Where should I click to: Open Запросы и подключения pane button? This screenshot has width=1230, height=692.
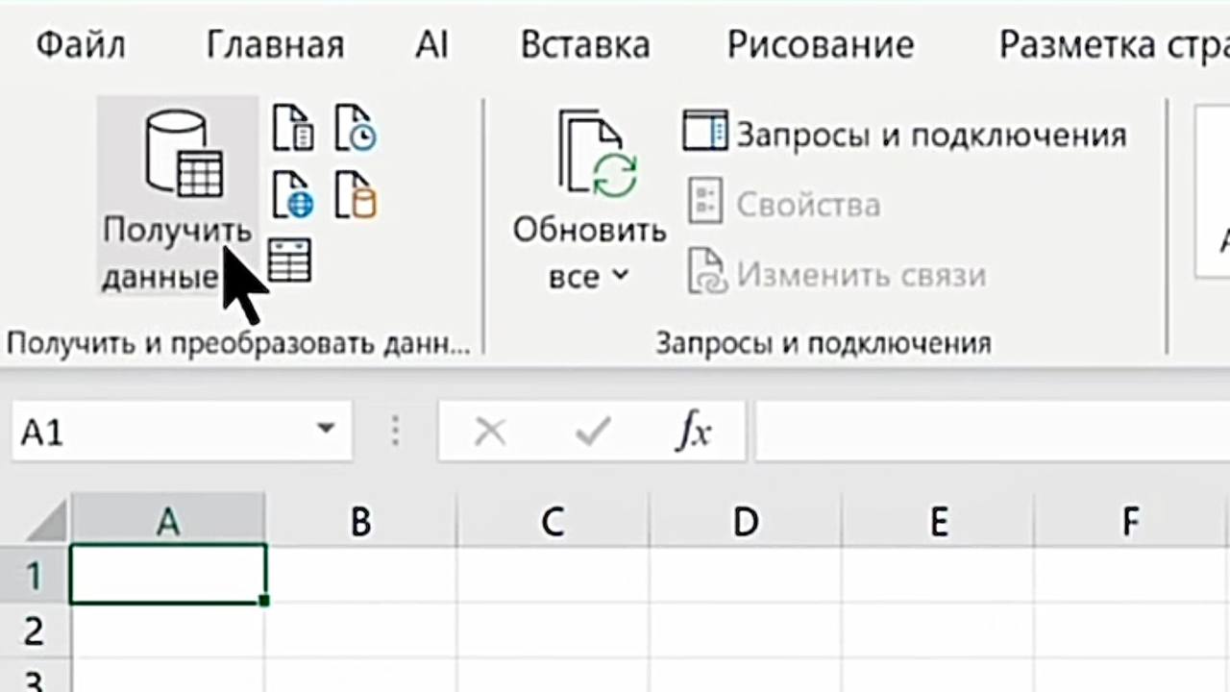tap(905, 135)
